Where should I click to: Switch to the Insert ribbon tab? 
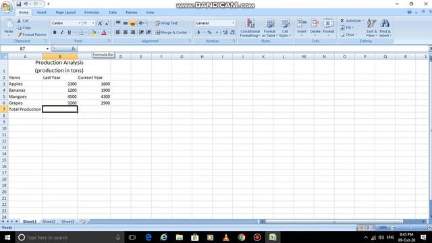(x=42, y=12)
